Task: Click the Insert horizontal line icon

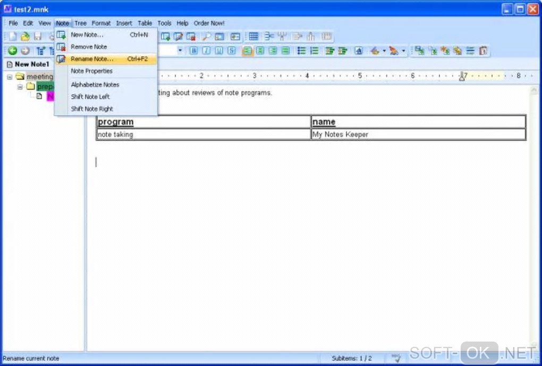Action: point(470,51)
